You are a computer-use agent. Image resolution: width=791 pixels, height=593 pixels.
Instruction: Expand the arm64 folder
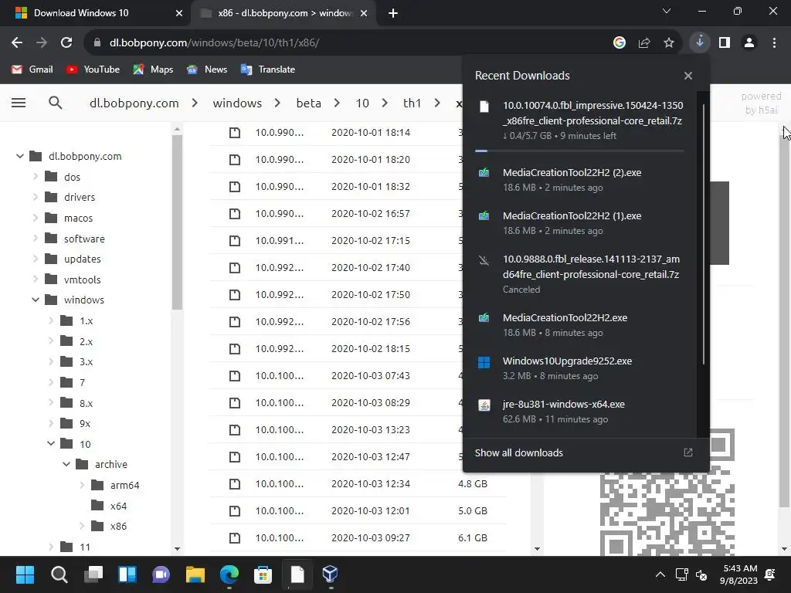tap(82, 485)
